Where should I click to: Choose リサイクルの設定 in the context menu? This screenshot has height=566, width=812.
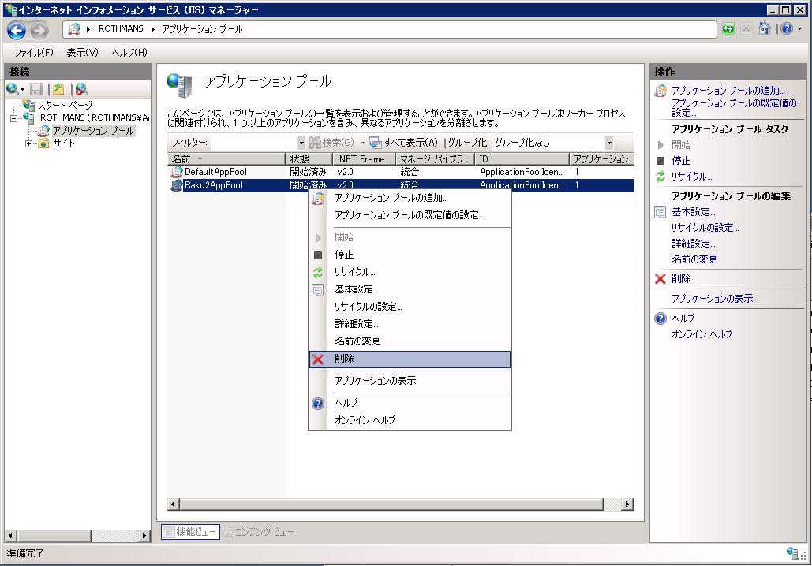410,307
